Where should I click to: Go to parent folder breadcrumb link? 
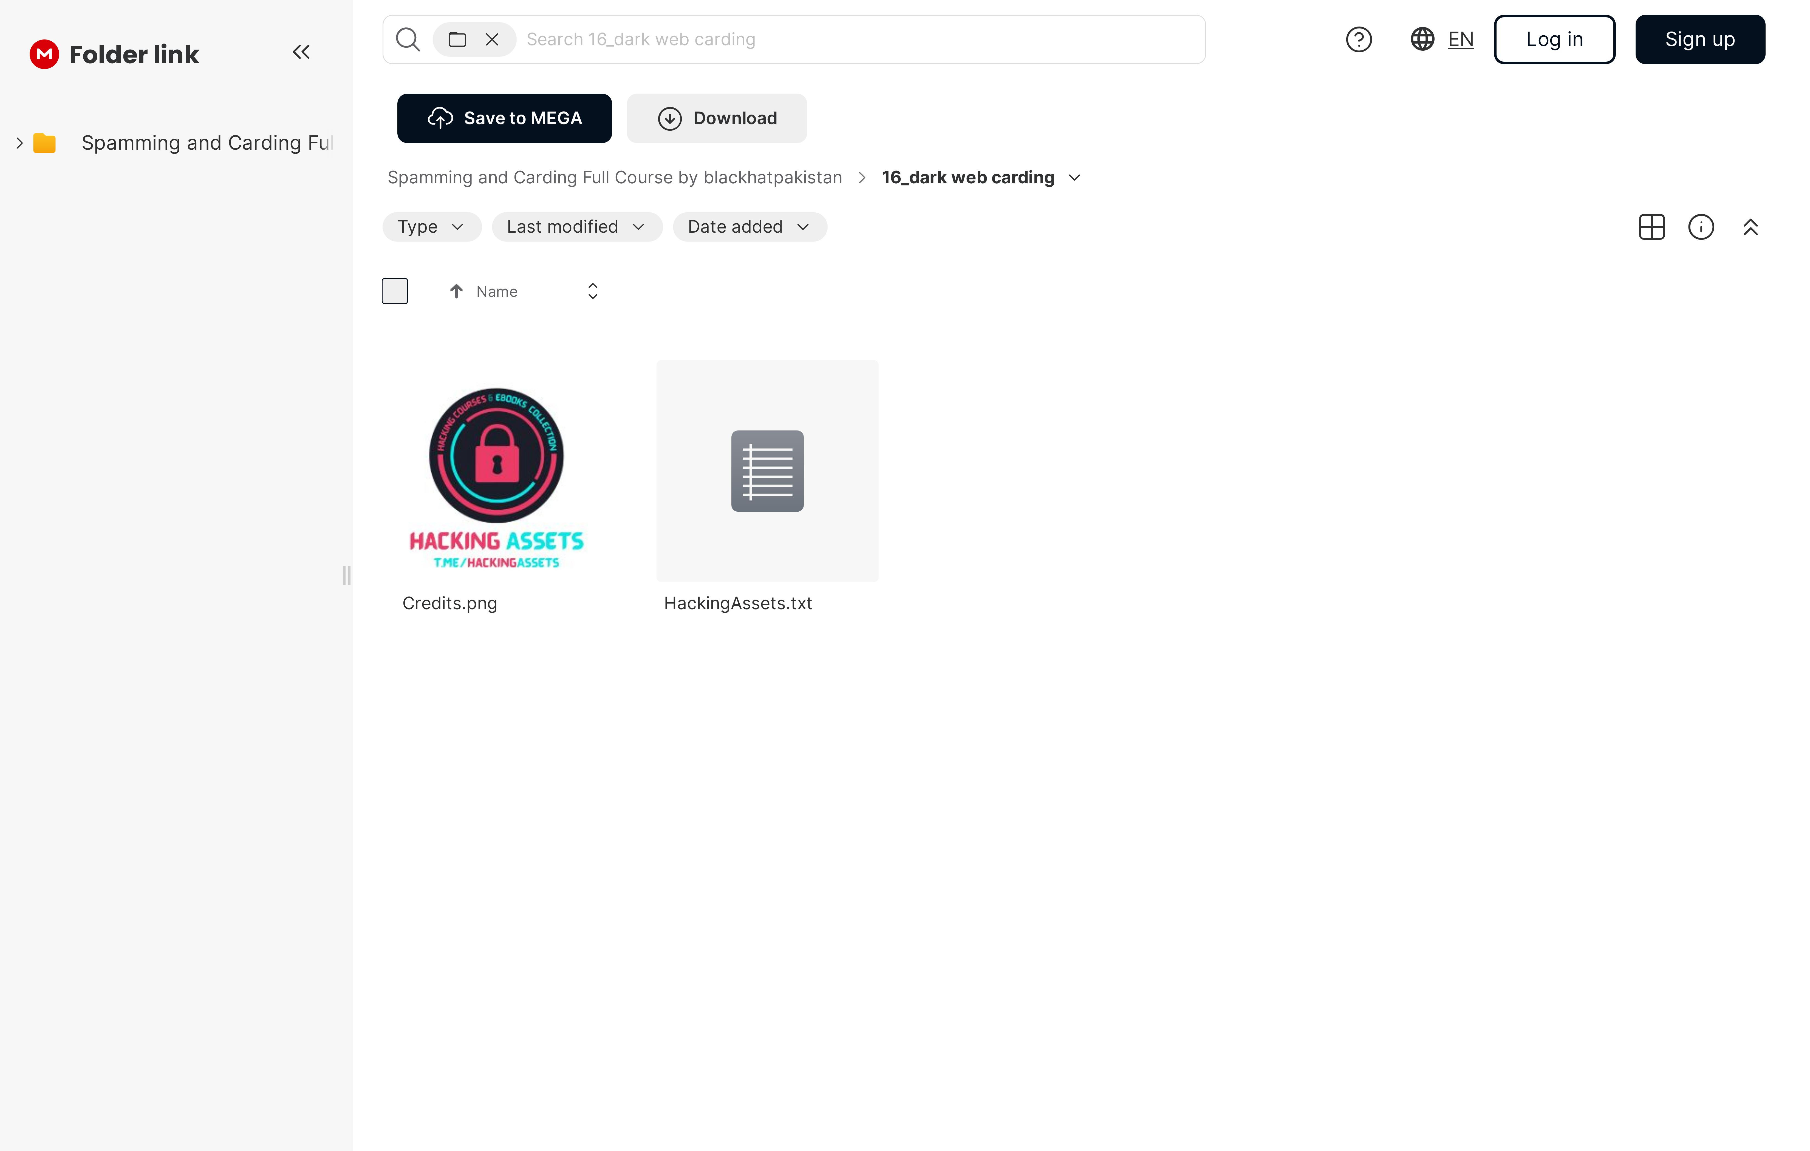[x=615, y=177]
